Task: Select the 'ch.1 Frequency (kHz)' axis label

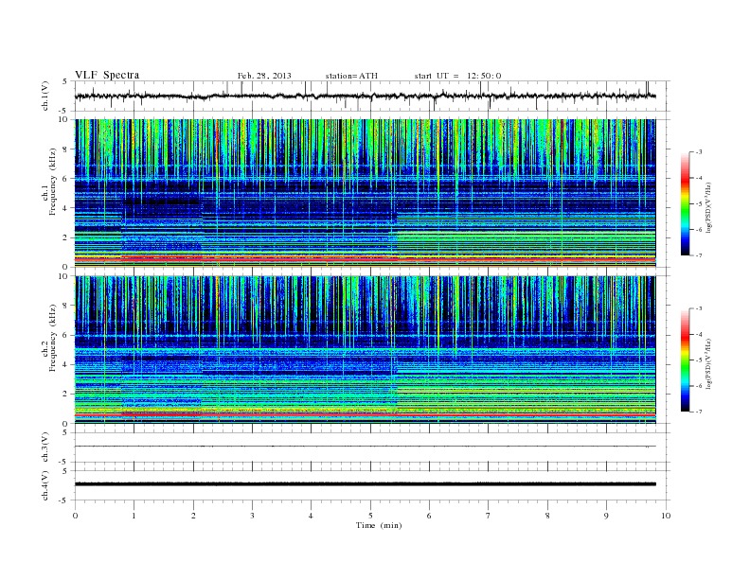Action: pyautogui.click(x=49, y=182)
